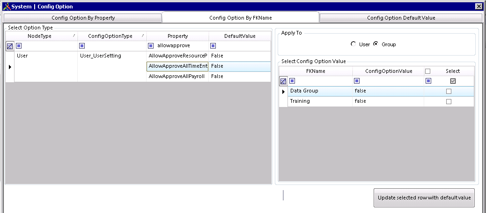This screenshot has height=213, width=486.
Task: Click the Property filter condition icon
Action: (x=151, y=46)
